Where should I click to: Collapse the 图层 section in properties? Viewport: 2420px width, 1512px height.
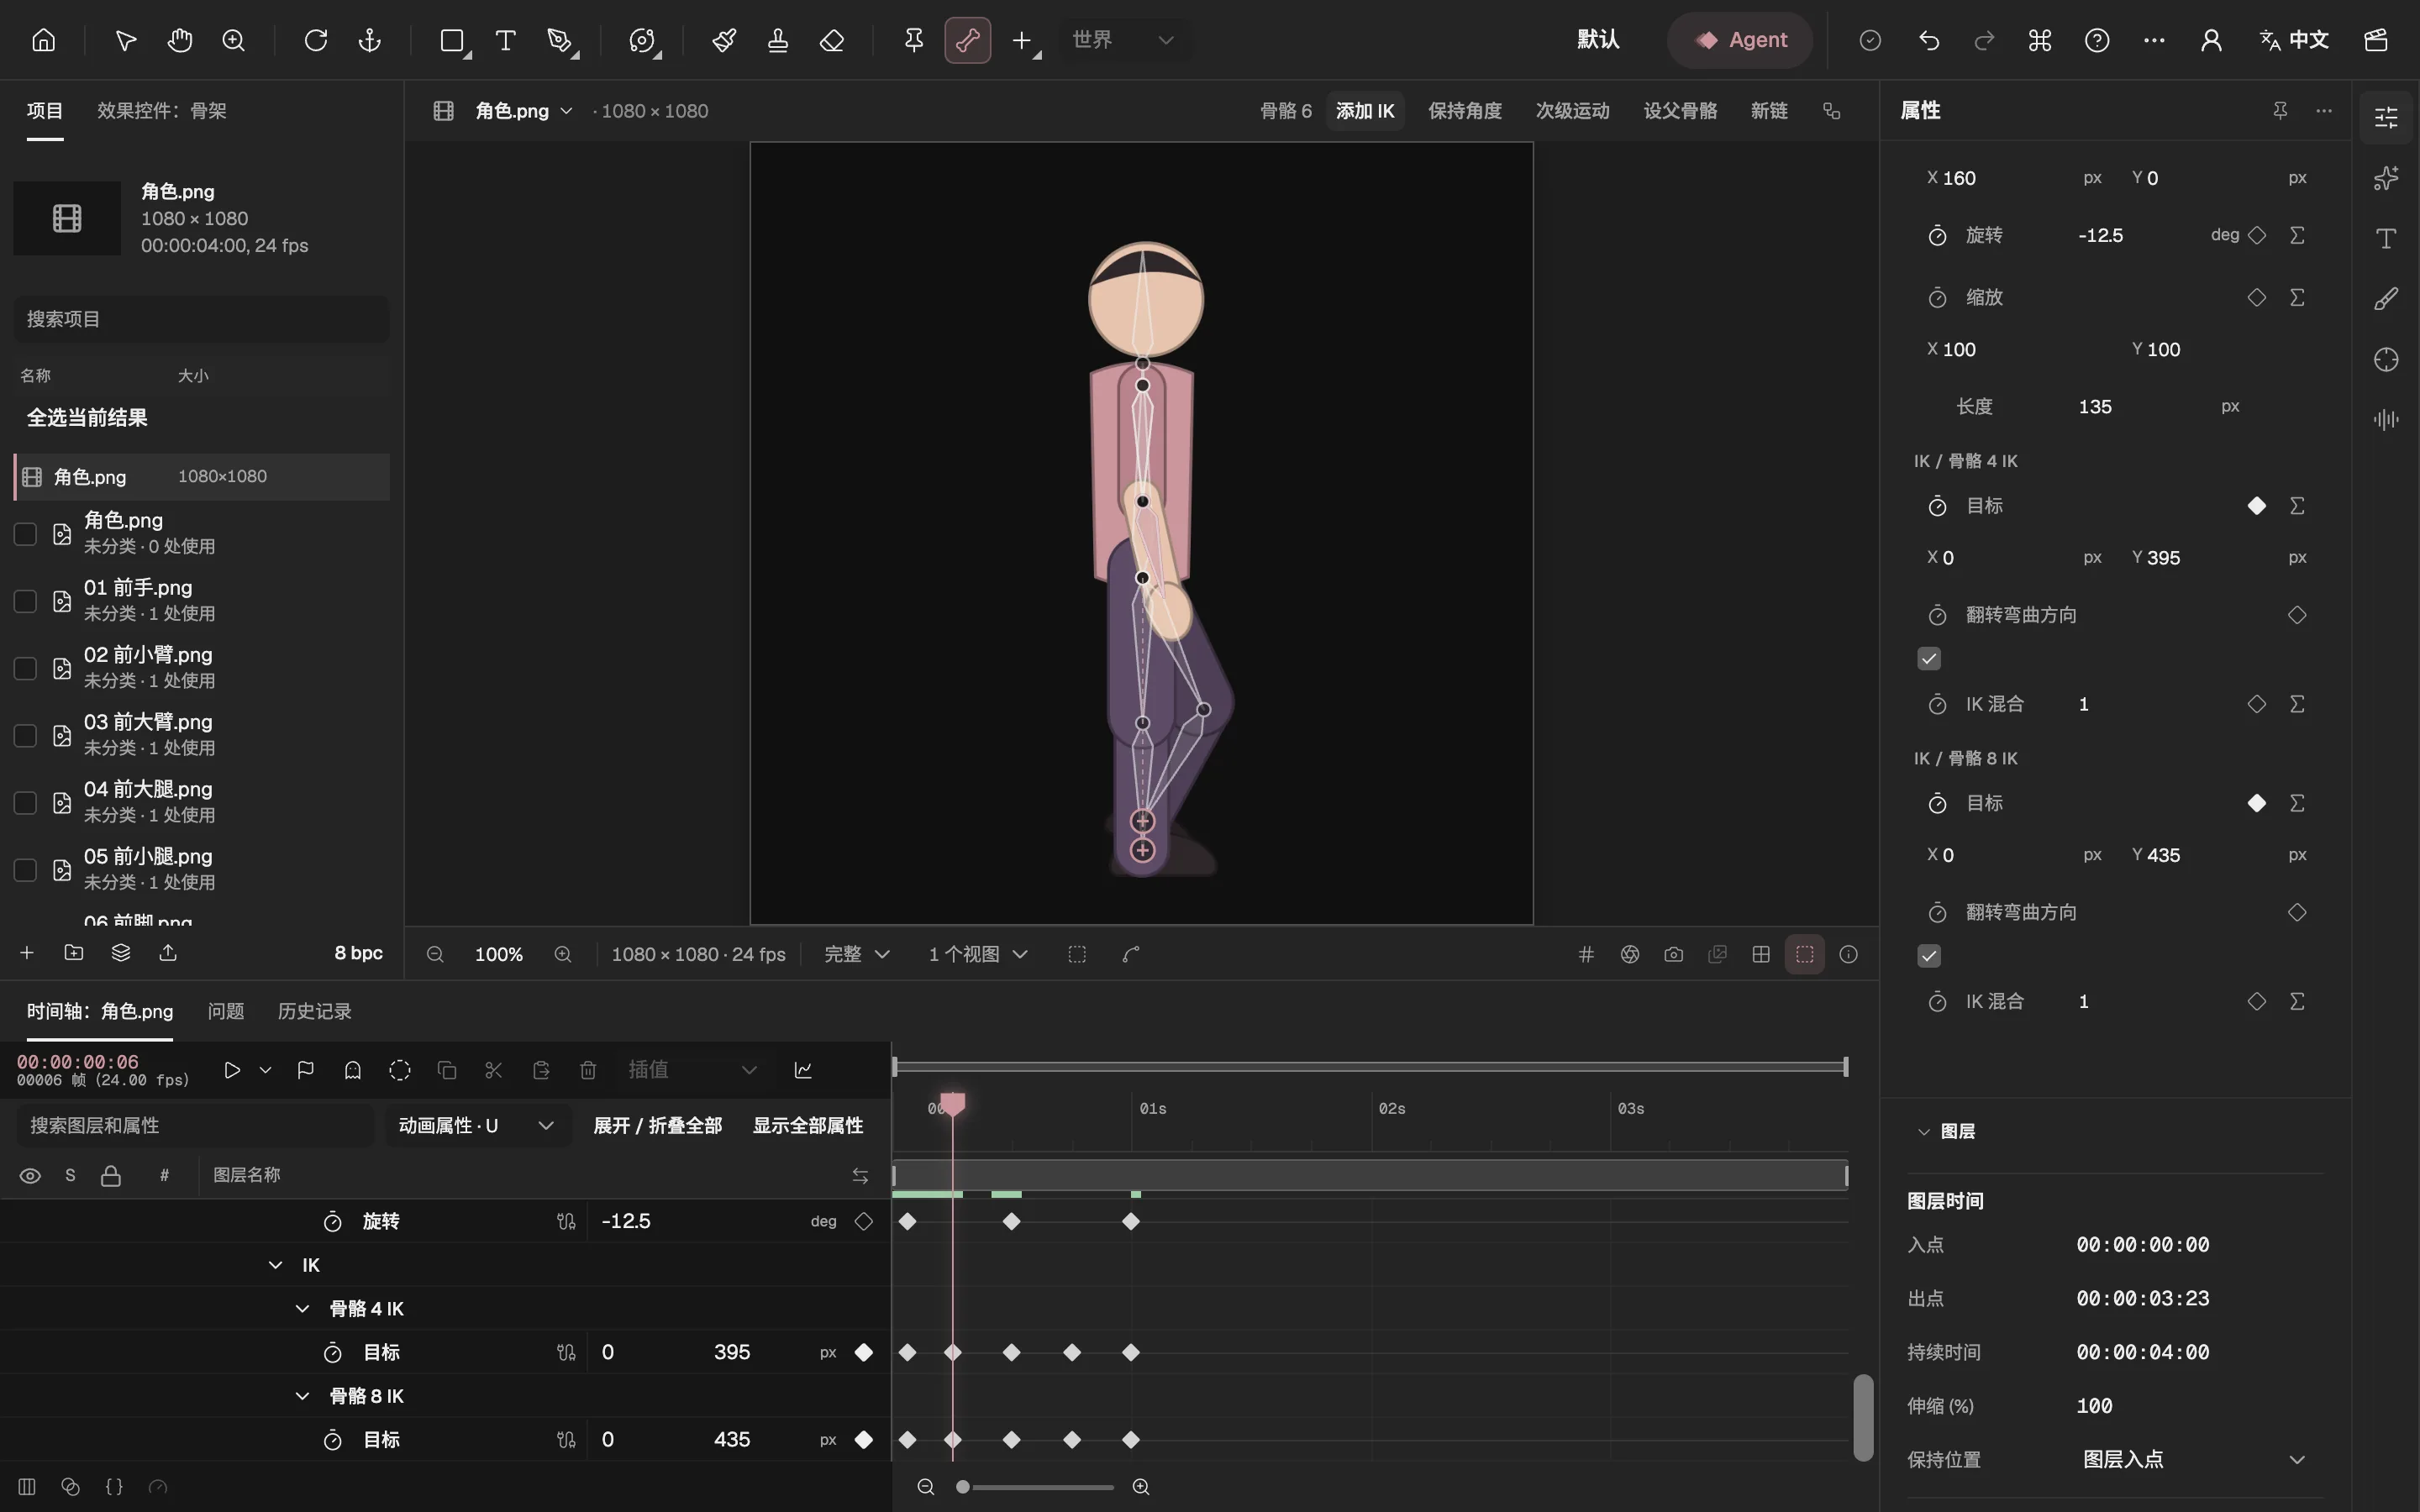click(x=1923, y=1131)
